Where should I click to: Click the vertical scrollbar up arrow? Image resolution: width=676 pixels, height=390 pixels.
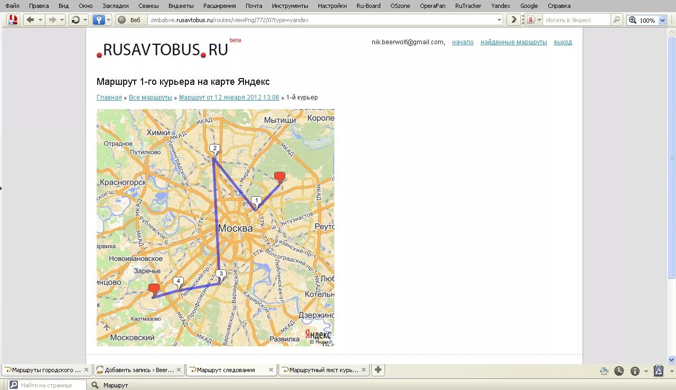click(x=672, y=32)
